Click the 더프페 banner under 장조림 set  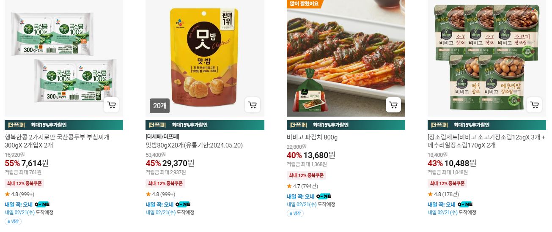coord(487,125)
